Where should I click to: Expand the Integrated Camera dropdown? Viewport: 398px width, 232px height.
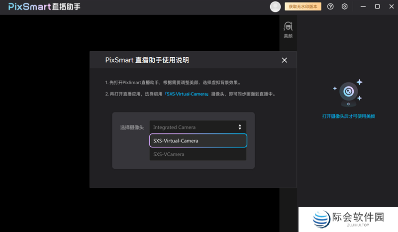(x=198, y=127)
